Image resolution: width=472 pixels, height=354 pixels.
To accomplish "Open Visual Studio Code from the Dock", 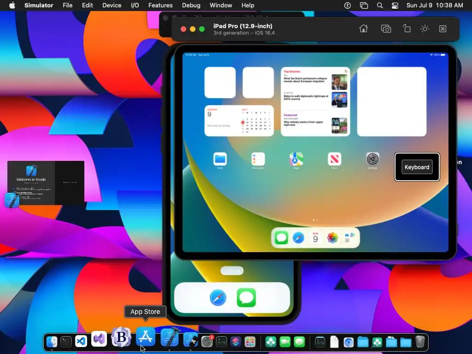I will [81, 342].
